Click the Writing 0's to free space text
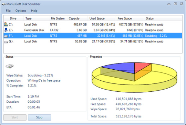 (44, 81)
